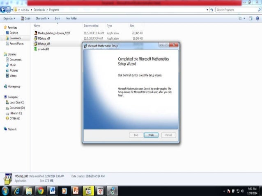Open PowerPoint from the taskbar
Viewport: 262px width, 196px height.
pyautogui.click(x=76, y=191)
